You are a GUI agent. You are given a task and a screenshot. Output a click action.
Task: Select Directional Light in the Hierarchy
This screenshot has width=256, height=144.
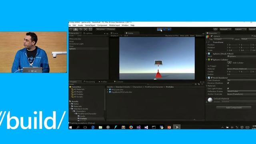[x=76, y=44]
